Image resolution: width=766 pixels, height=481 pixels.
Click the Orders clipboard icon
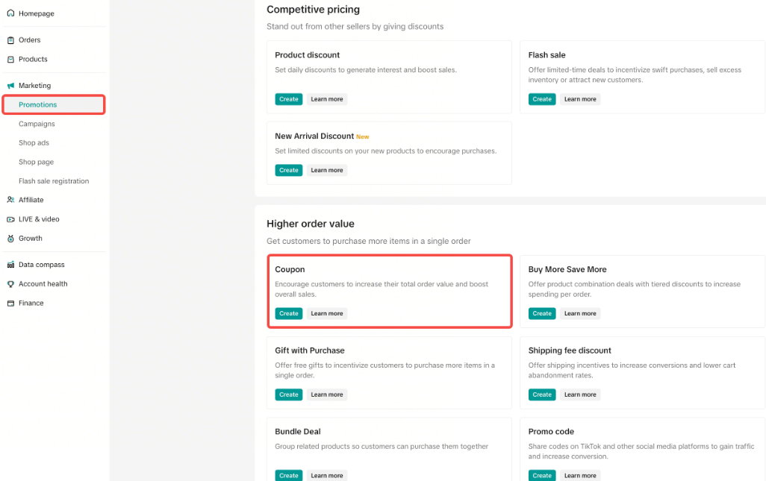pos(10,40)
